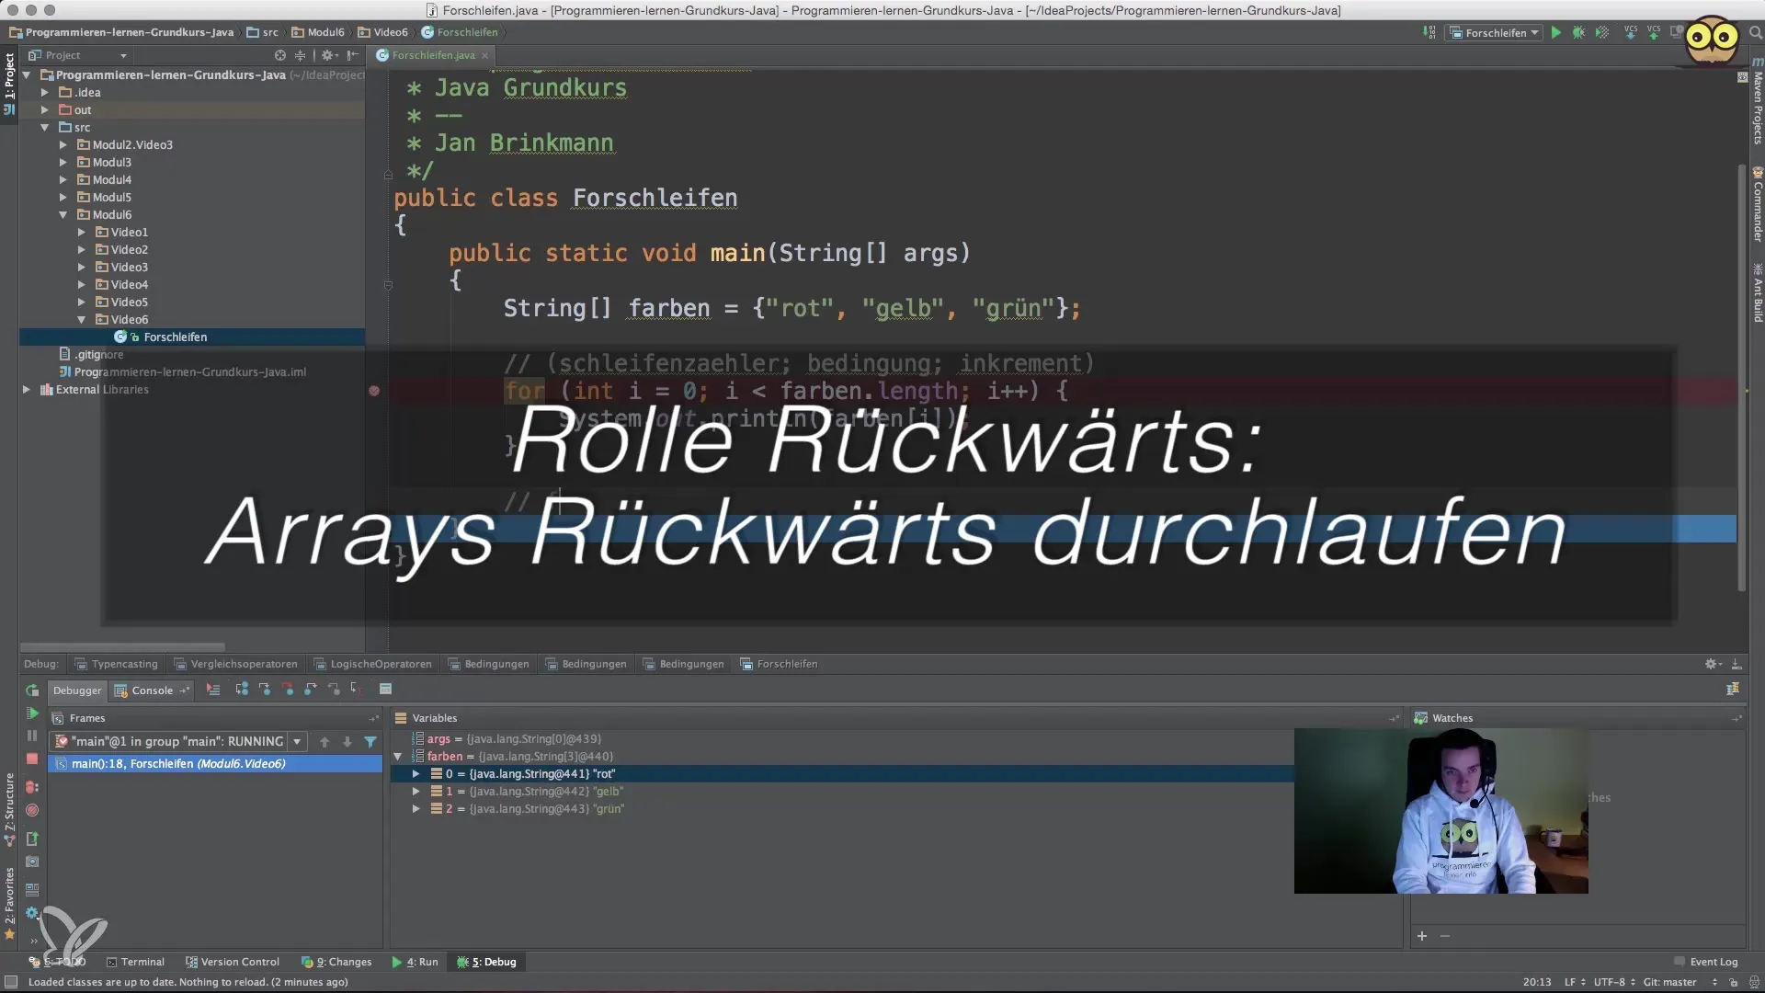This screenshot has height=993, width=1765.
Task: Click the Step Into debug icon
Action: (265, 690)
